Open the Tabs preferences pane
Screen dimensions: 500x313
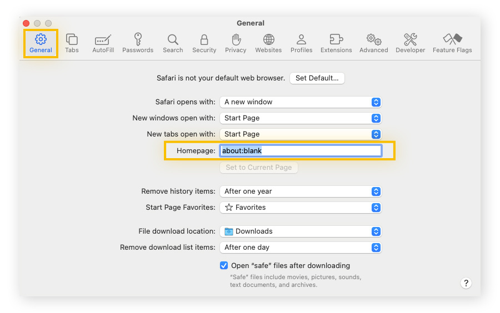pos(72,43)
